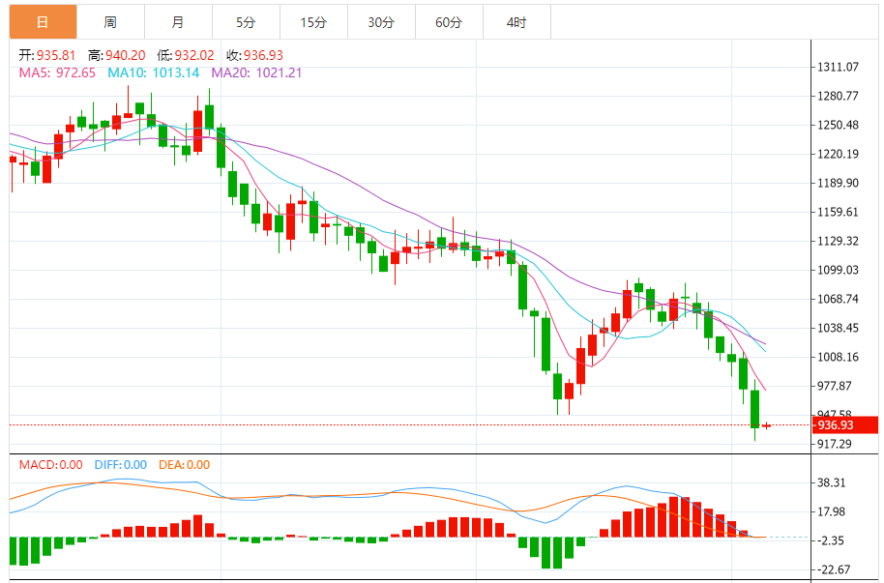Image resolution: width=884 pixels, height=583 pixels.
Task: Click the 977.87 price axis label
Action: click(835, 386)
